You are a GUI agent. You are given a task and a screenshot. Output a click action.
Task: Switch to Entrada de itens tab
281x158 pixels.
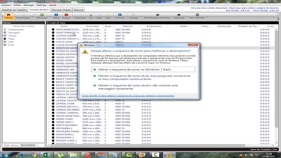39,10
